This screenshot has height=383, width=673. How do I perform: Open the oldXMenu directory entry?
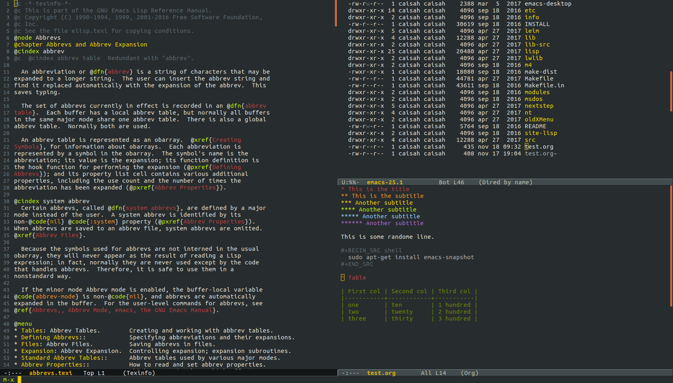click(539, 119)
